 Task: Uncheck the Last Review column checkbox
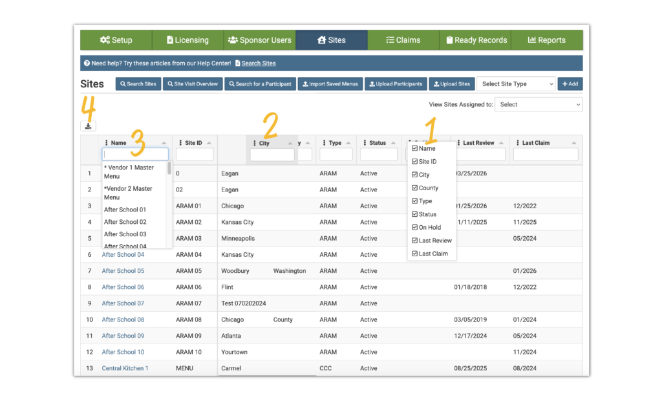click(414, 240)
